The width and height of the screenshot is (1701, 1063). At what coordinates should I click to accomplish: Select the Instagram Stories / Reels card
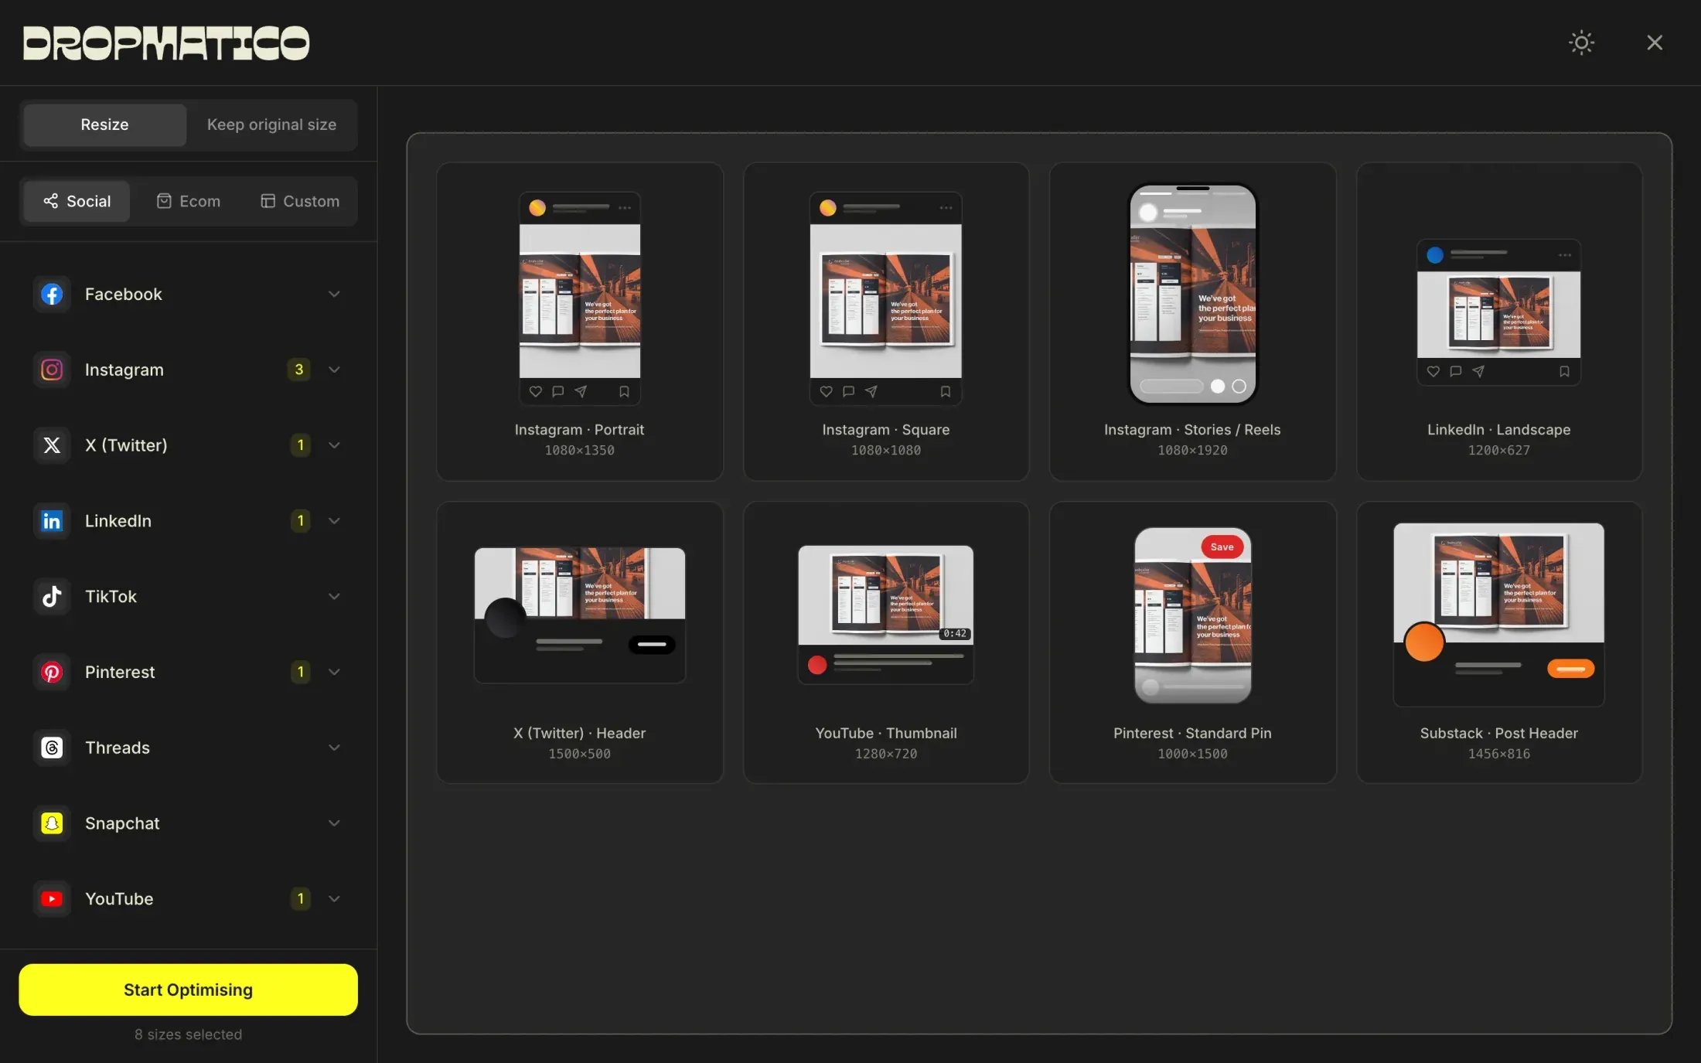point(1192,322)
